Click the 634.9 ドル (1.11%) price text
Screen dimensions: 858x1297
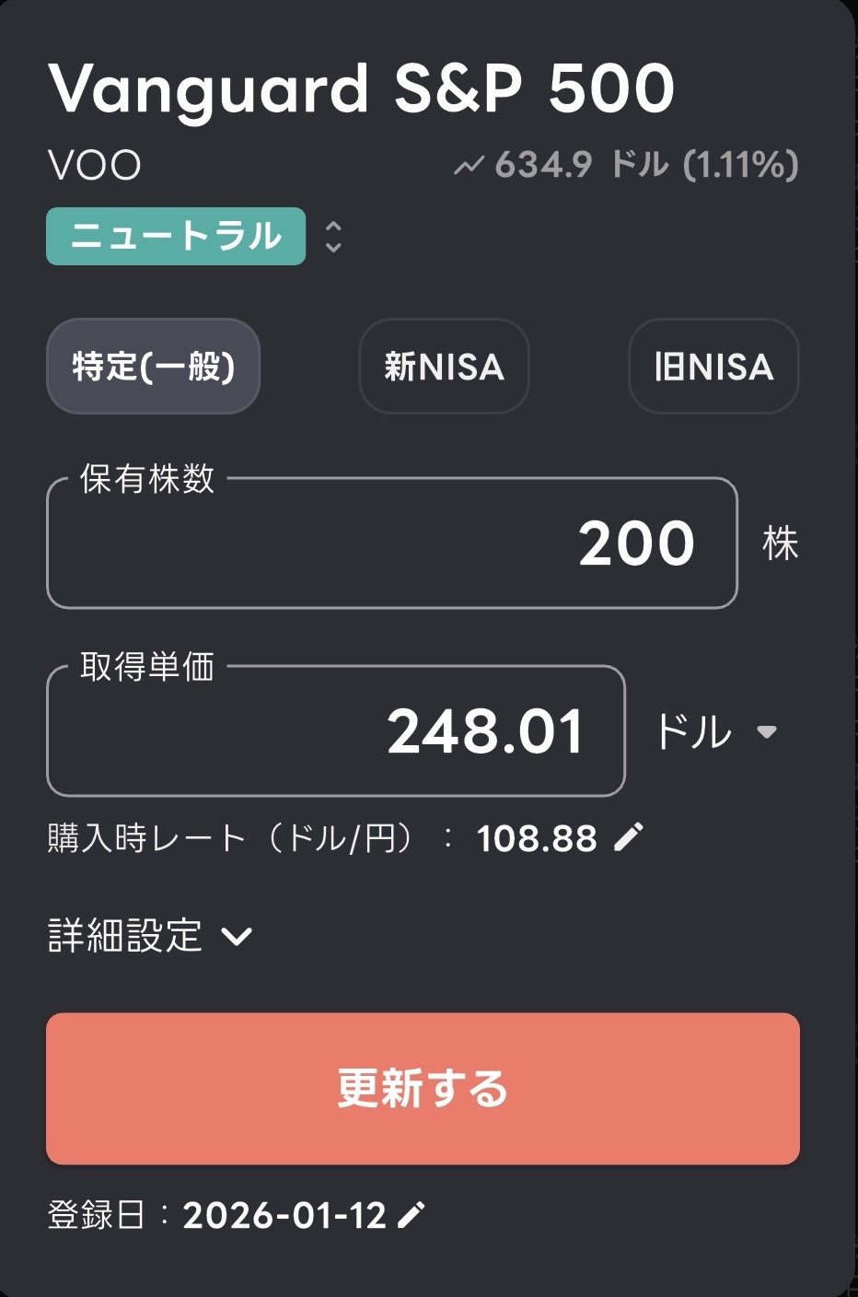(646, 166)
